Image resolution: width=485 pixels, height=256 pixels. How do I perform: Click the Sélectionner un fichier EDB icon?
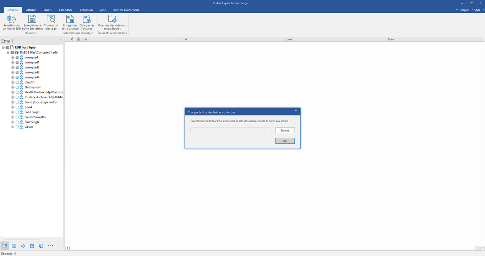[11, 22]
